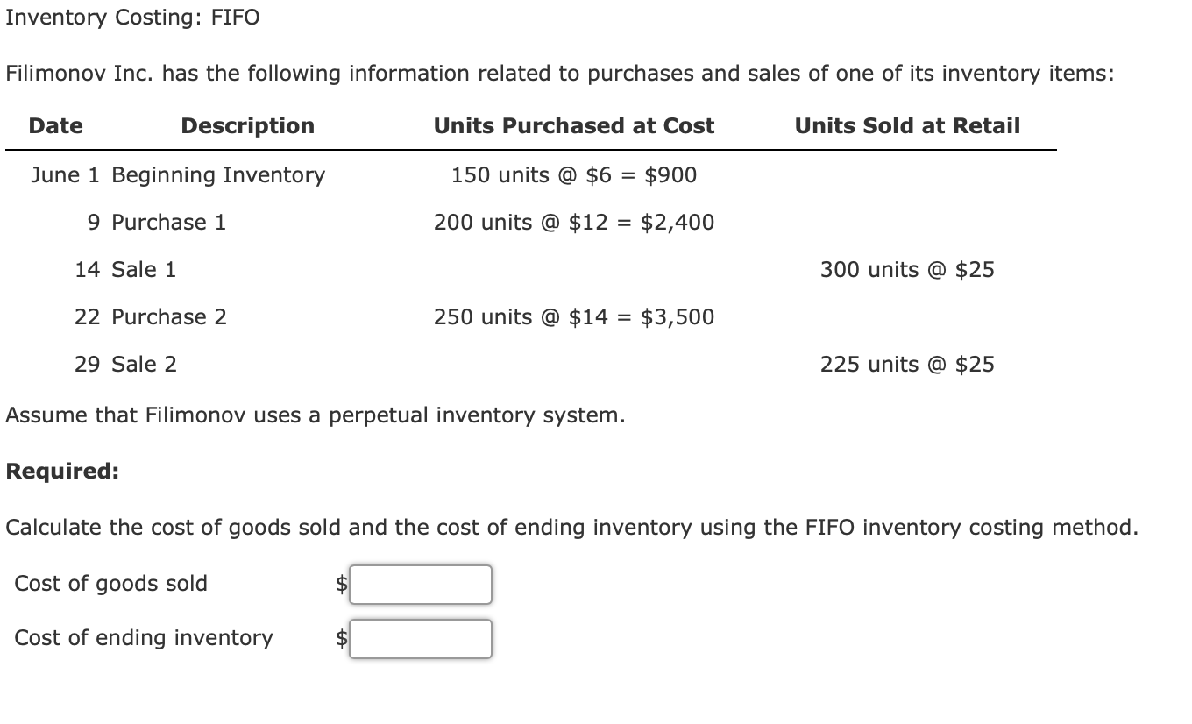The image size is (1192, 724).
Task: Click the Date column header
Action: 56,126
